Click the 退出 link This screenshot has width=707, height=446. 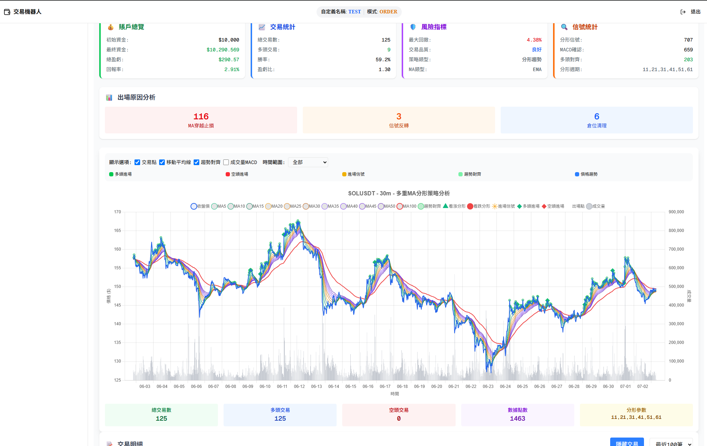pyautogui.click(x=695, y=12)
